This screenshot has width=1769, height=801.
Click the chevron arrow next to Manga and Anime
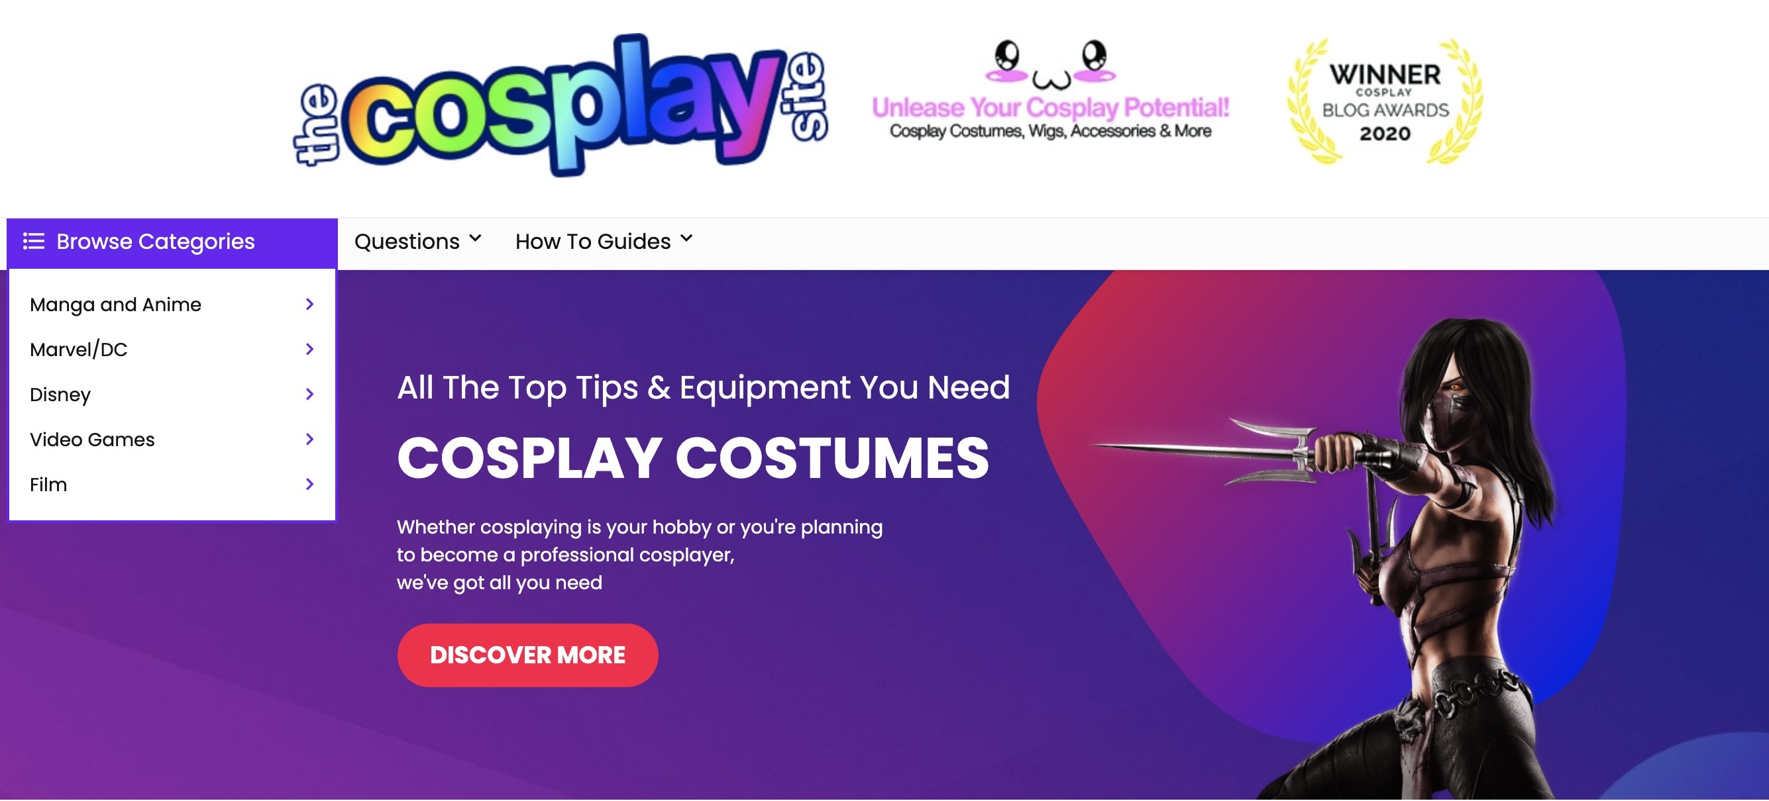click(x=309, y=305)
